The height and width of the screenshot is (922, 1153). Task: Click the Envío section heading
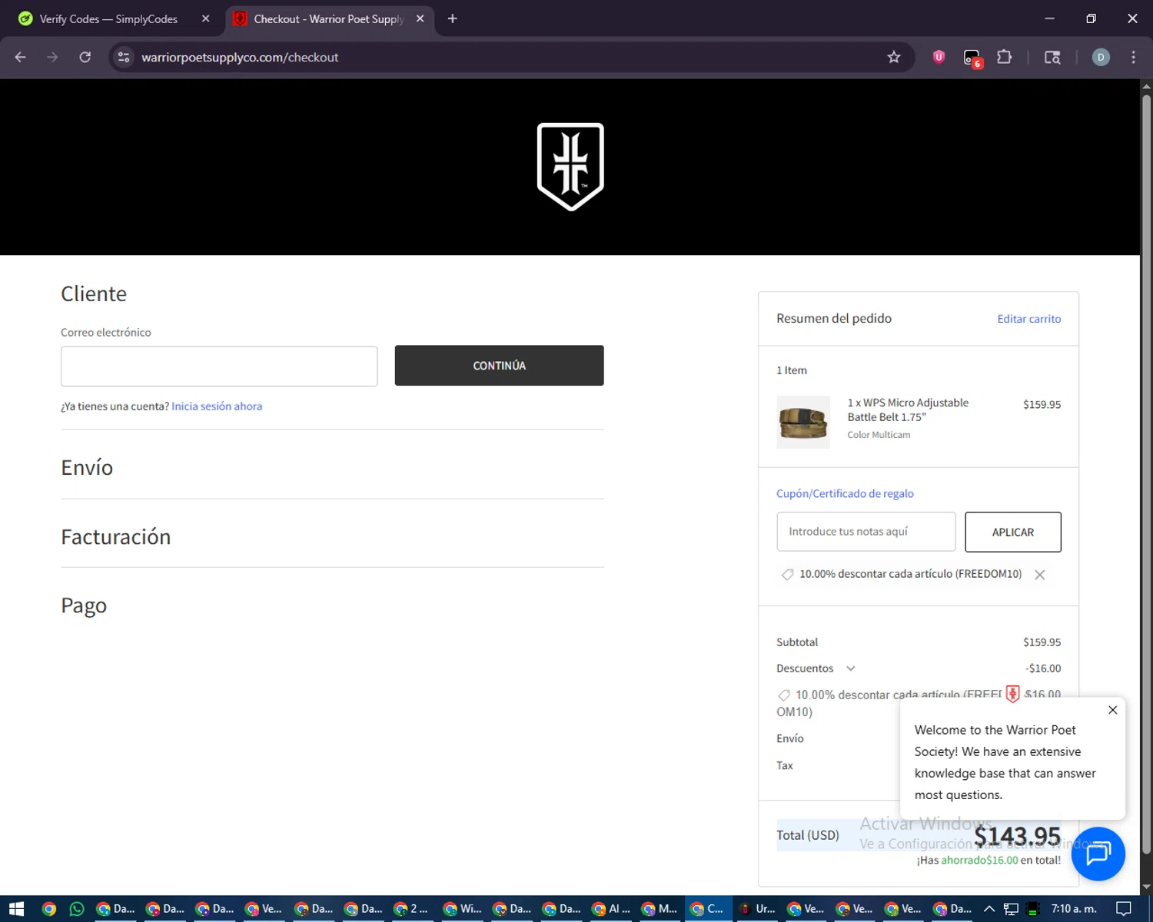coord(87,467)
